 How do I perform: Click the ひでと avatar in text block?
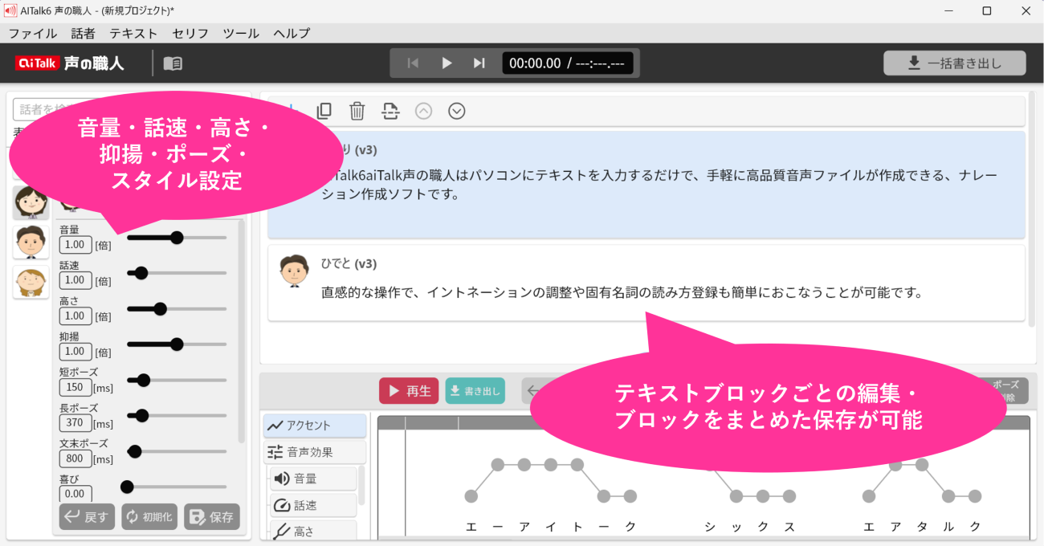point(294,271)
